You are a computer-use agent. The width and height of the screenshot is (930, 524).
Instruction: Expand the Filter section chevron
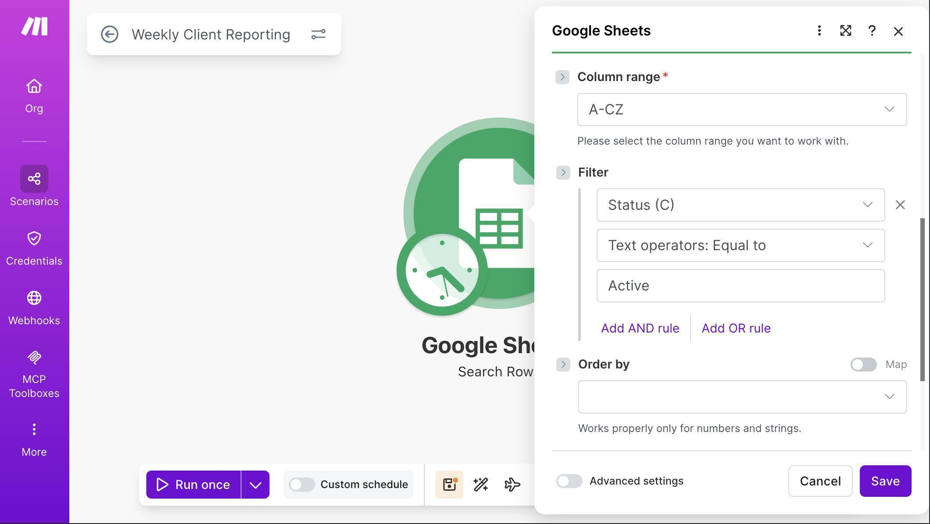pyautogui.click(x=563, y=172)
